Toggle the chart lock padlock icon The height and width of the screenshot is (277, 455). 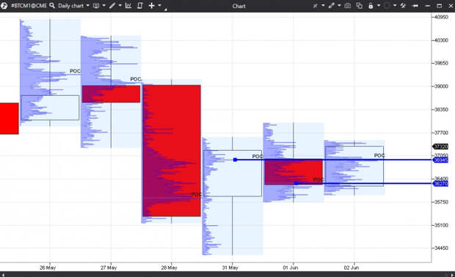point(371,6)
